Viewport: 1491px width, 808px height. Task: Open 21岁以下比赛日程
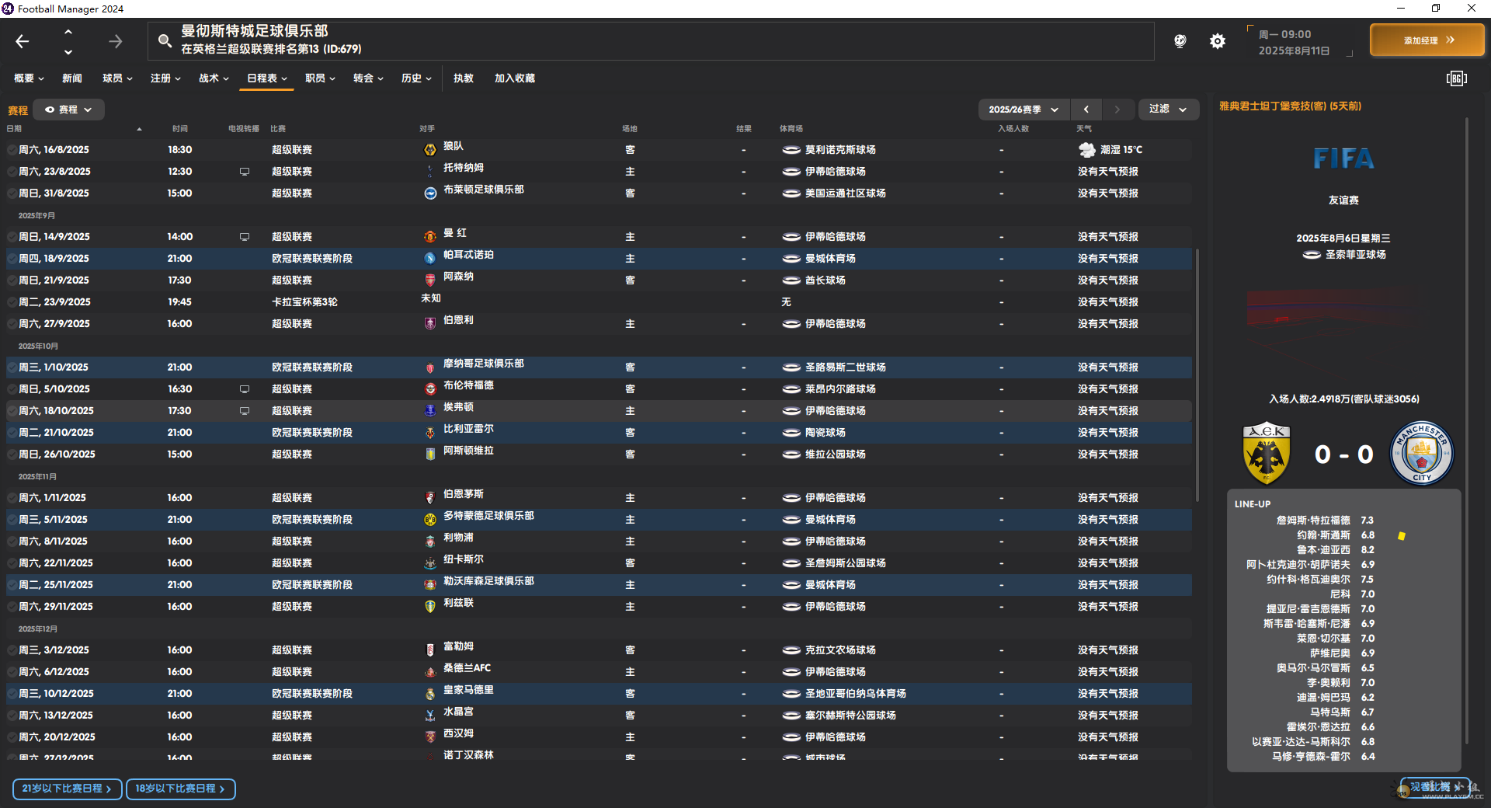(x=68, y=789)
